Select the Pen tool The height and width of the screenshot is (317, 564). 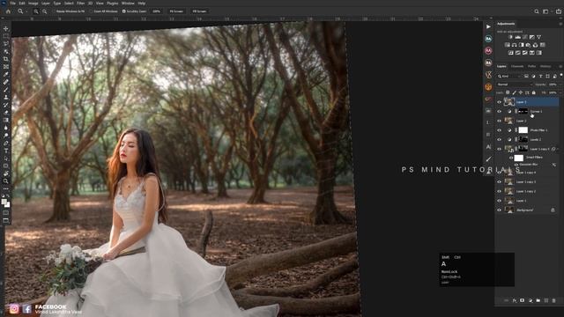(6, 143)
